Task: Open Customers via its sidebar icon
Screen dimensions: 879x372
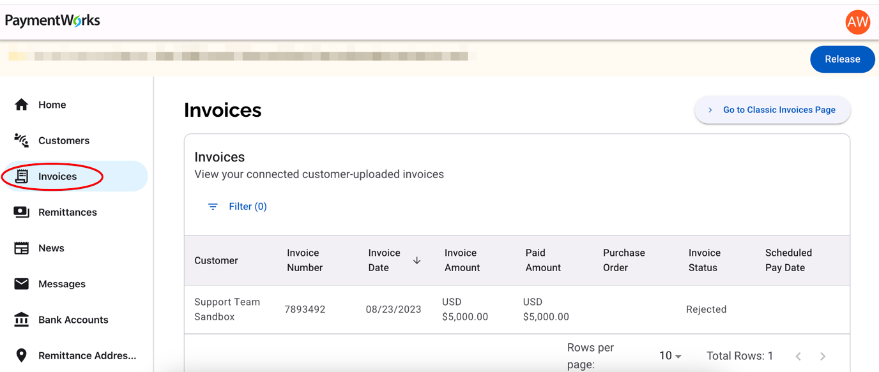Action: (21, 140)
